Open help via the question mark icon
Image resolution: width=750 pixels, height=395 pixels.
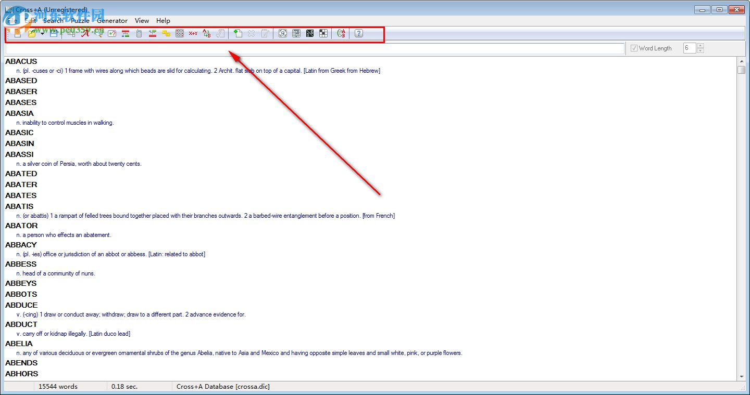click(359, 33)
